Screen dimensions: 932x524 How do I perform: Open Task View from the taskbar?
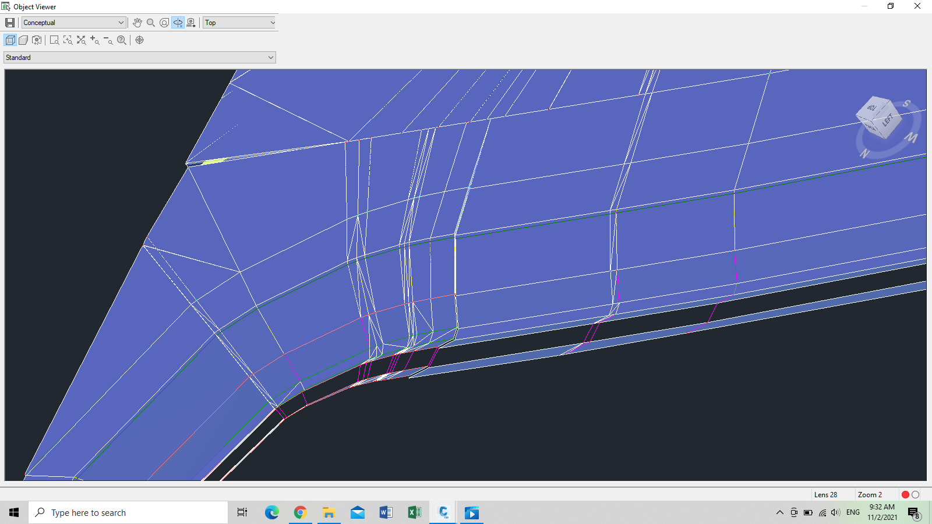point(242,512)
